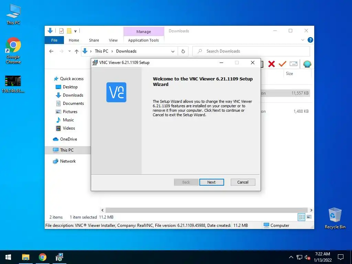
Task: Open Customize Quick Access Toolbar dropdown
Action: pos(75,31)
